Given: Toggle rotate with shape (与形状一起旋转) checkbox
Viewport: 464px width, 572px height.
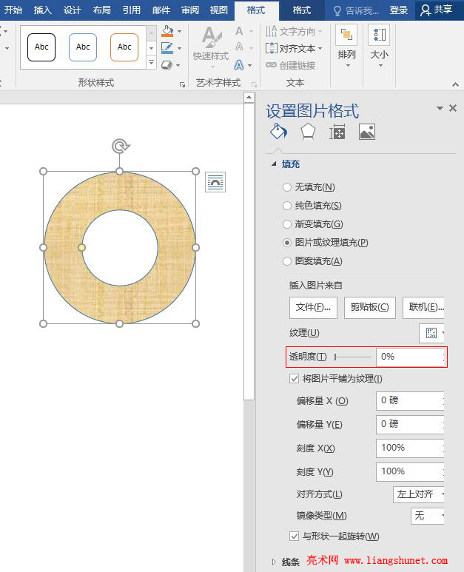Looking at the screenshot, I should [x=294, y=536].
